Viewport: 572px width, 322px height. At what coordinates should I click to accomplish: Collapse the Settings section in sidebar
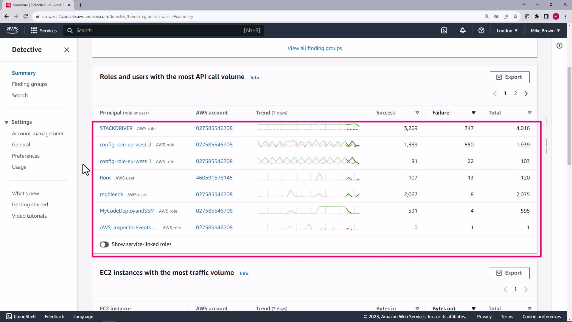tap(7, 122)
